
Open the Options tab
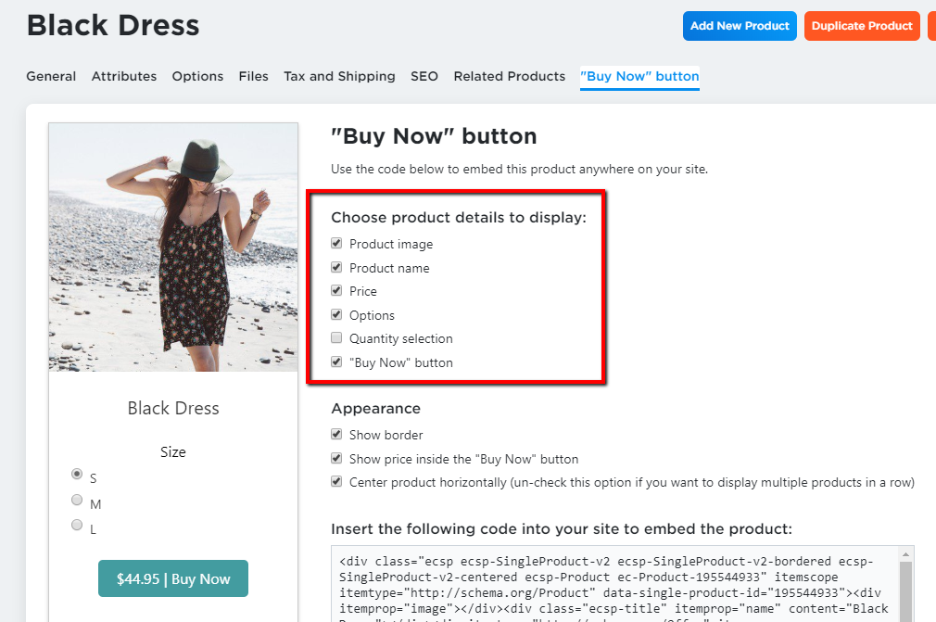point(197,76)
